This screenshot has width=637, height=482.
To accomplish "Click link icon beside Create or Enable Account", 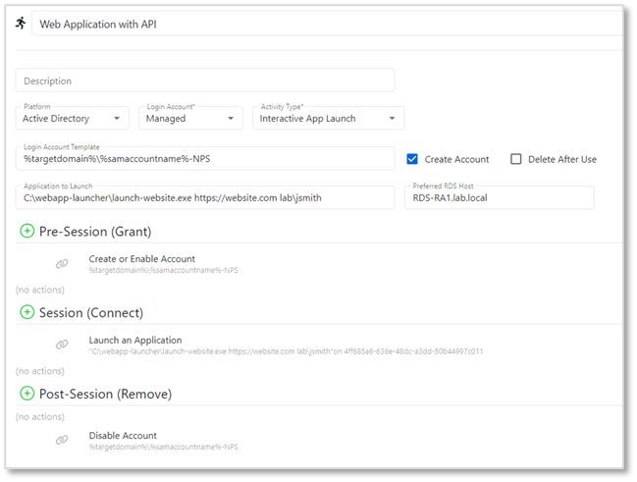I will click(x=62, y=264).
